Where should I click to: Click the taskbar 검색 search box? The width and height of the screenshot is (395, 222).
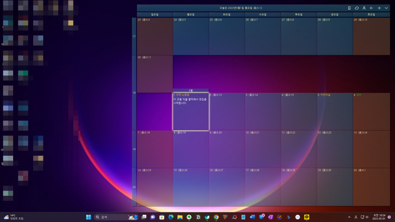coord(117,217)
